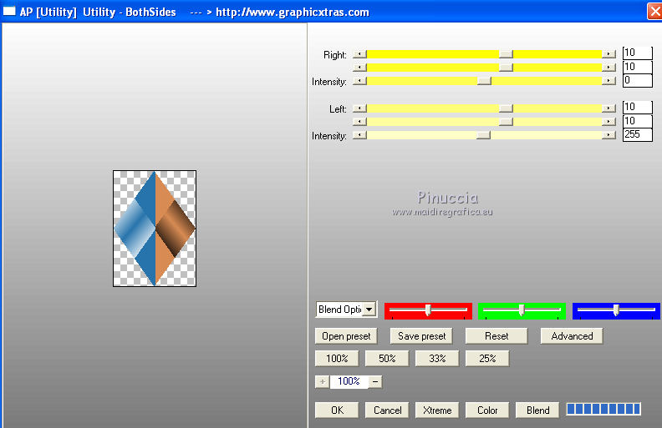This screenshot has height=428, width=662.
Task: Click the Blend button
Action: click(x=538, y=410)
